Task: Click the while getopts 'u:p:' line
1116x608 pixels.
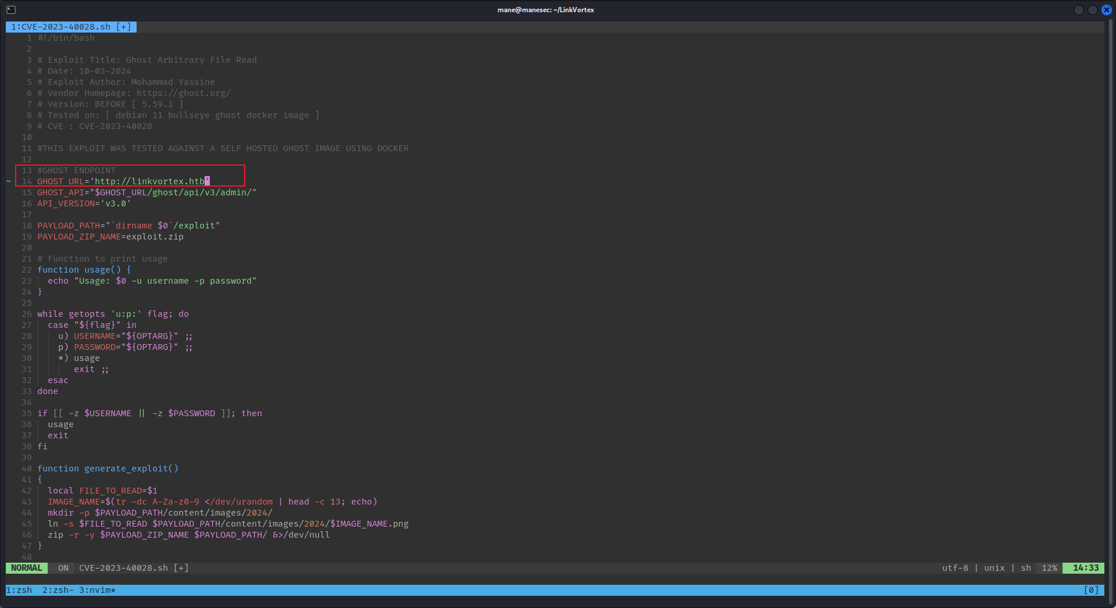Action: [113, 314]
